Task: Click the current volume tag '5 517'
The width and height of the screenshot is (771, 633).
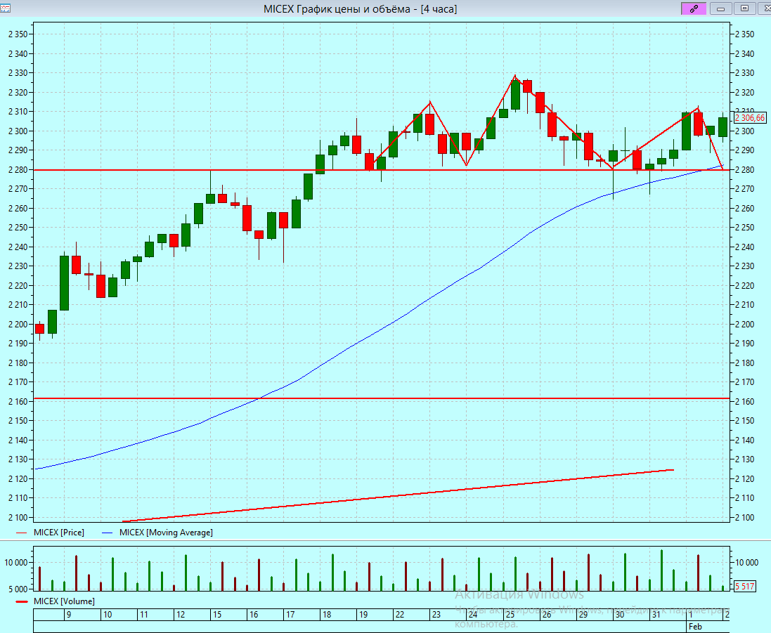Action: (x=744, y=587)
